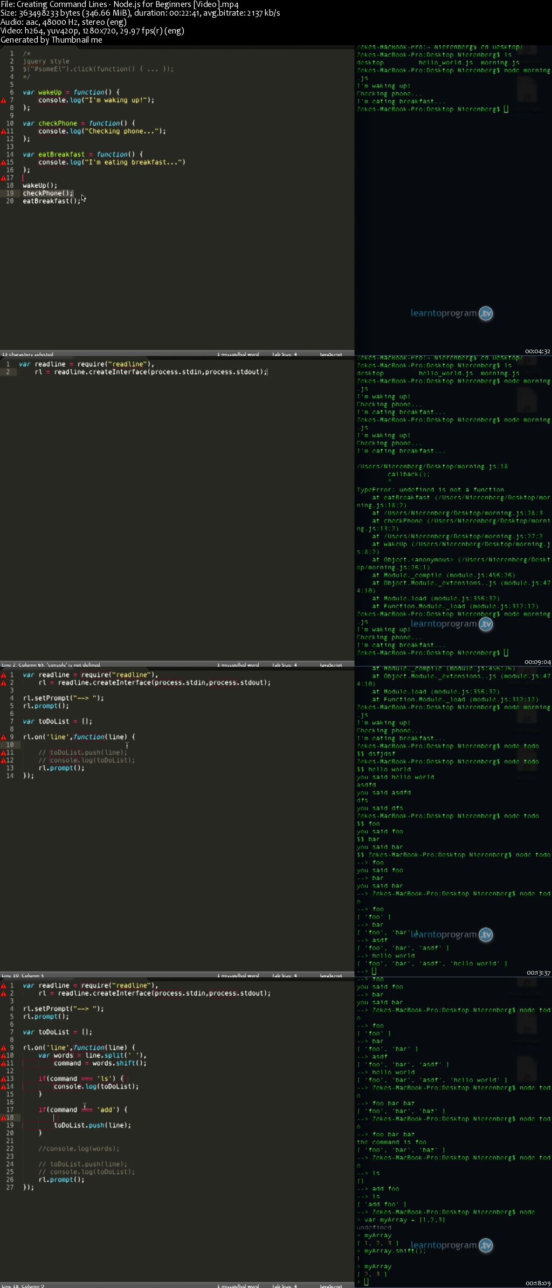Click 'the command is foo' terminal output
The image size is (552, 1288).
pos(391,1142)
